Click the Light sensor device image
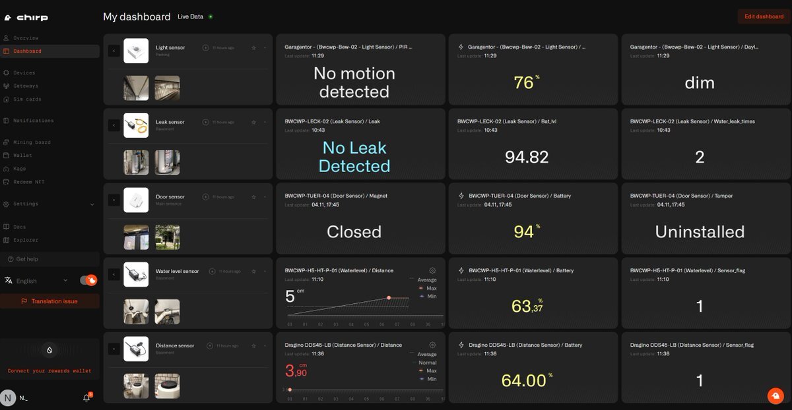792x410 pixels. click(x=136, y=51)
